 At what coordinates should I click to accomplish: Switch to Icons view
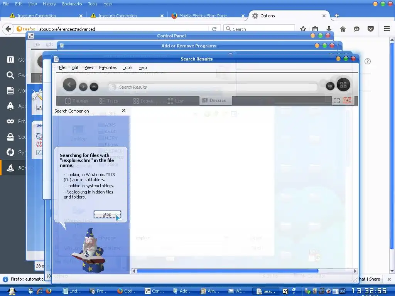point(143,101)
